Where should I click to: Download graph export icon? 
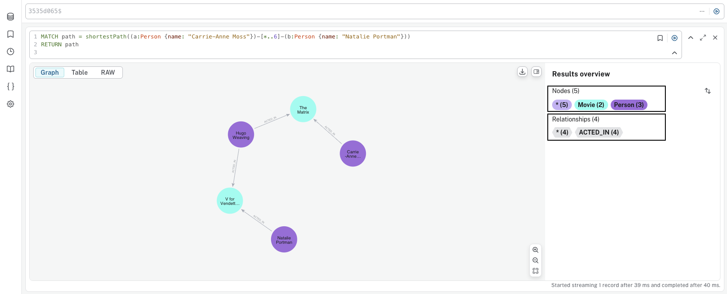pyautogui.click(x=522, y=72)
